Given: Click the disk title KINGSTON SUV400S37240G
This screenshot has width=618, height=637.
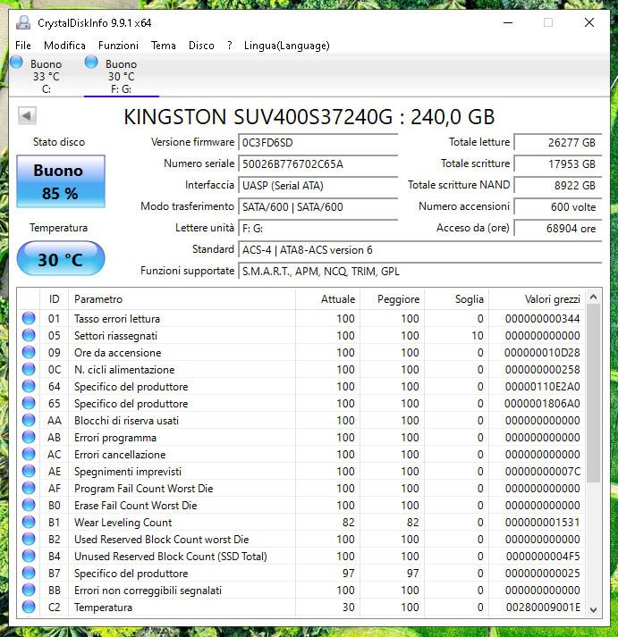Looking at the screenshot, I should (x=258, y=117).
